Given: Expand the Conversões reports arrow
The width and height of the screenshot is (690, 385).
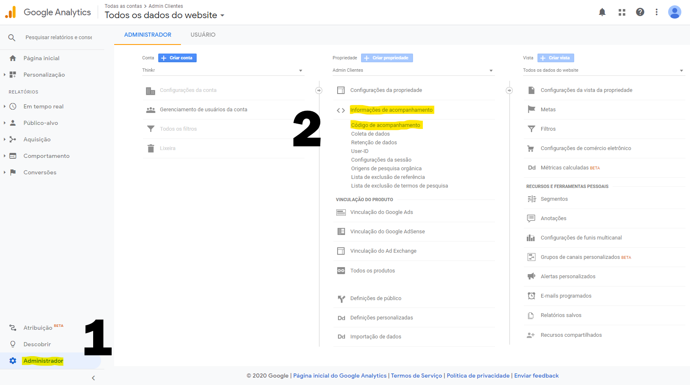Looking at the screenshot, I should (x=5, y=172).
